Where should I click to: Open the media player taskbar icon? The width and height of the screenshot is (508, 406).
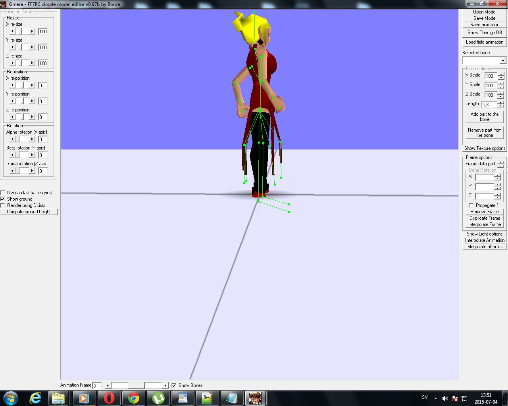pos(84,398)
